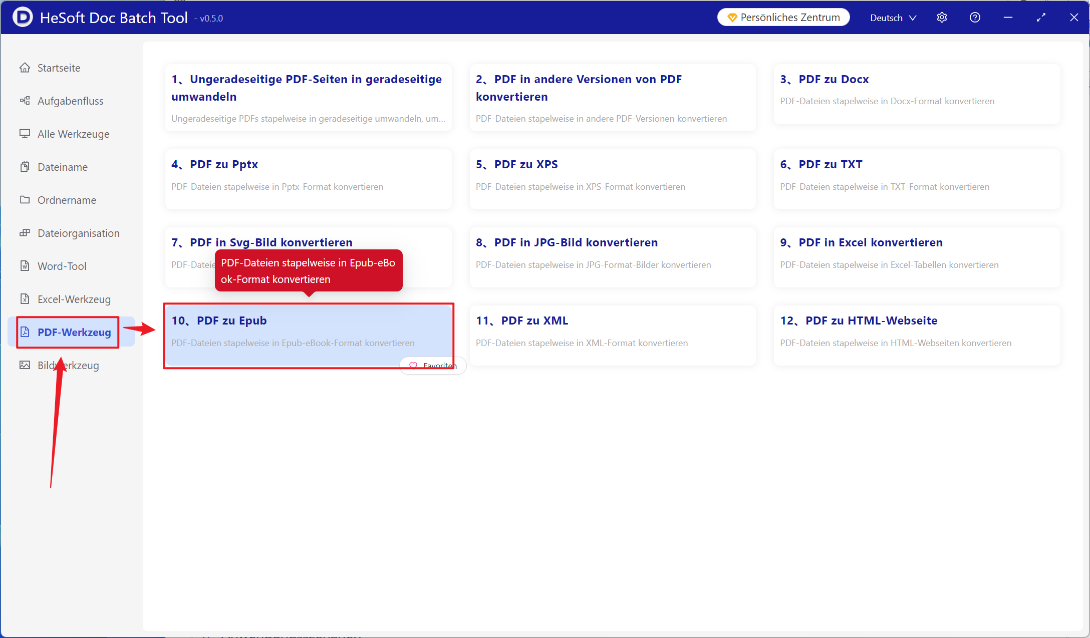Viewport: 1090px width, 638px height.
Task: Click description 'PDF-Dateien stapelweise in JPG-Format-Bilder konvertieren'
Action: pos(593,265)
